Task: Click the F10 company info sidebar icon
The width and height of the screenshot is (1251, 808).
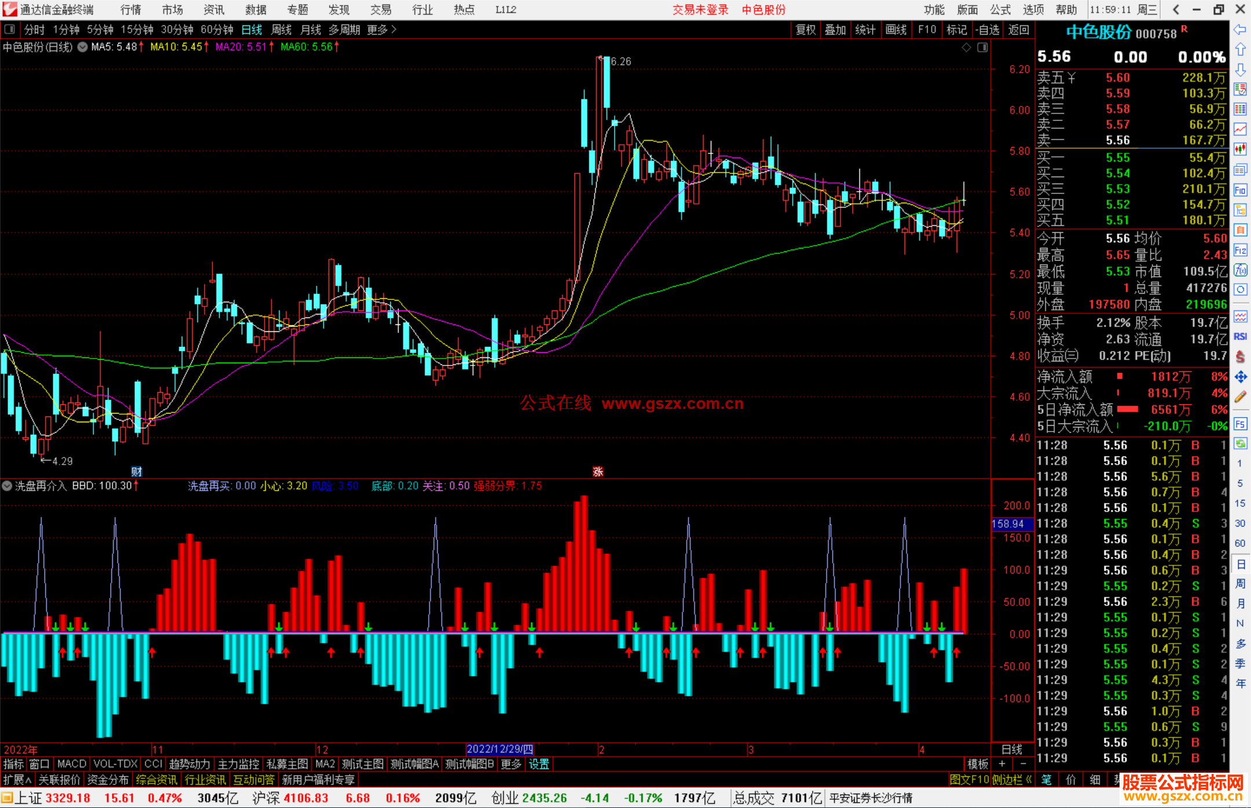Action: 1240,190
